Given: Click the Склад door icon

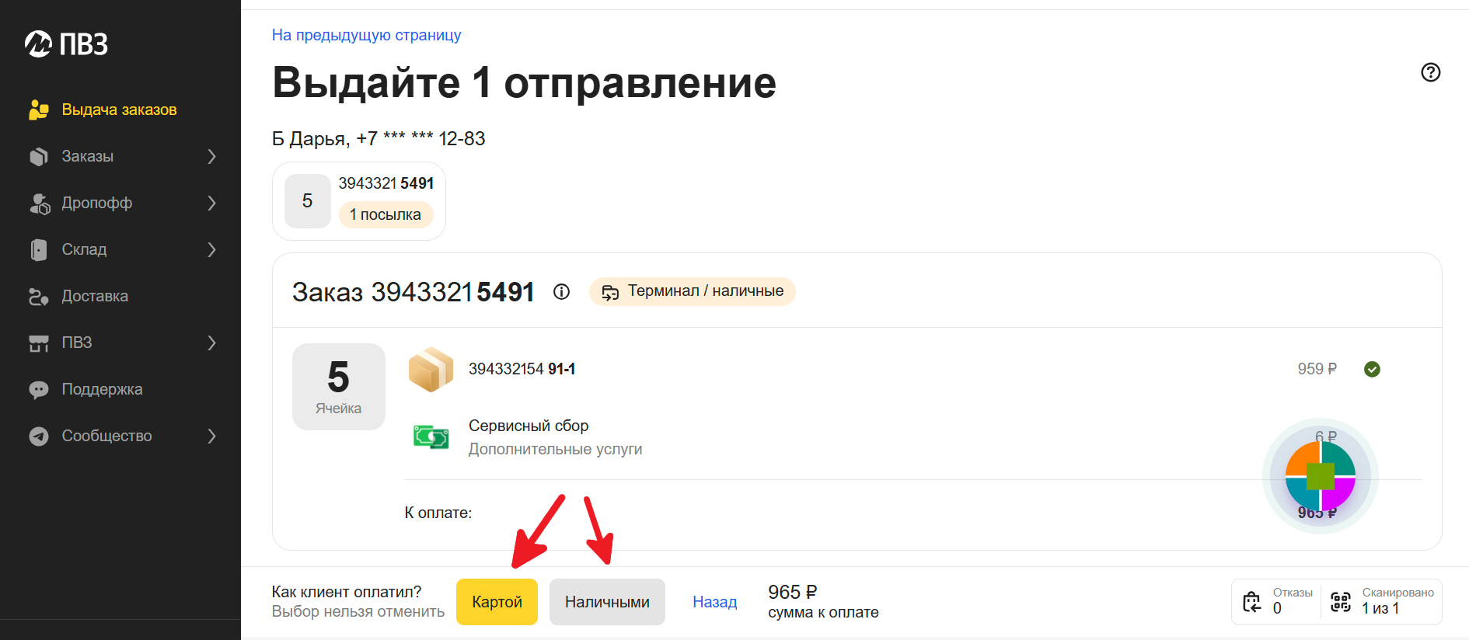Looking at the screenshot, I should (39, 249).
